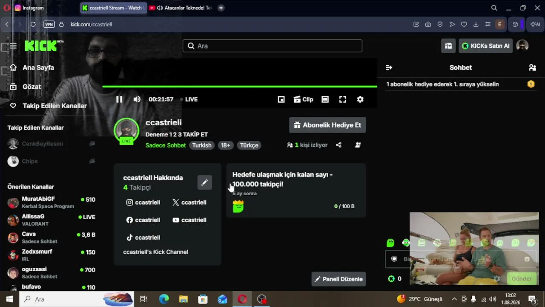
Task: Click the Paneli Düzenle button
Action: (x=338, y=279)
